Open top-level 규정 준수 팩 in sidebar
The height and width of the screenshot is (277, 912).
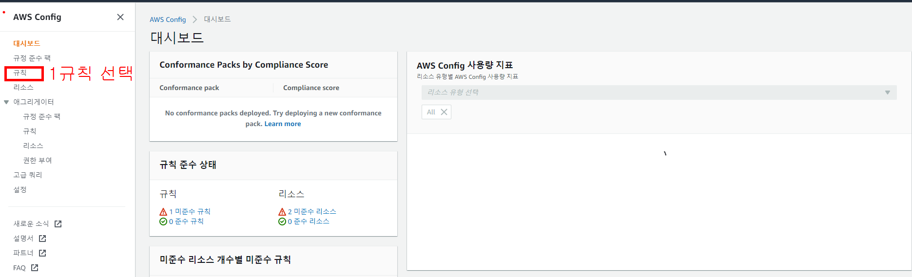[x=32, y=58]
